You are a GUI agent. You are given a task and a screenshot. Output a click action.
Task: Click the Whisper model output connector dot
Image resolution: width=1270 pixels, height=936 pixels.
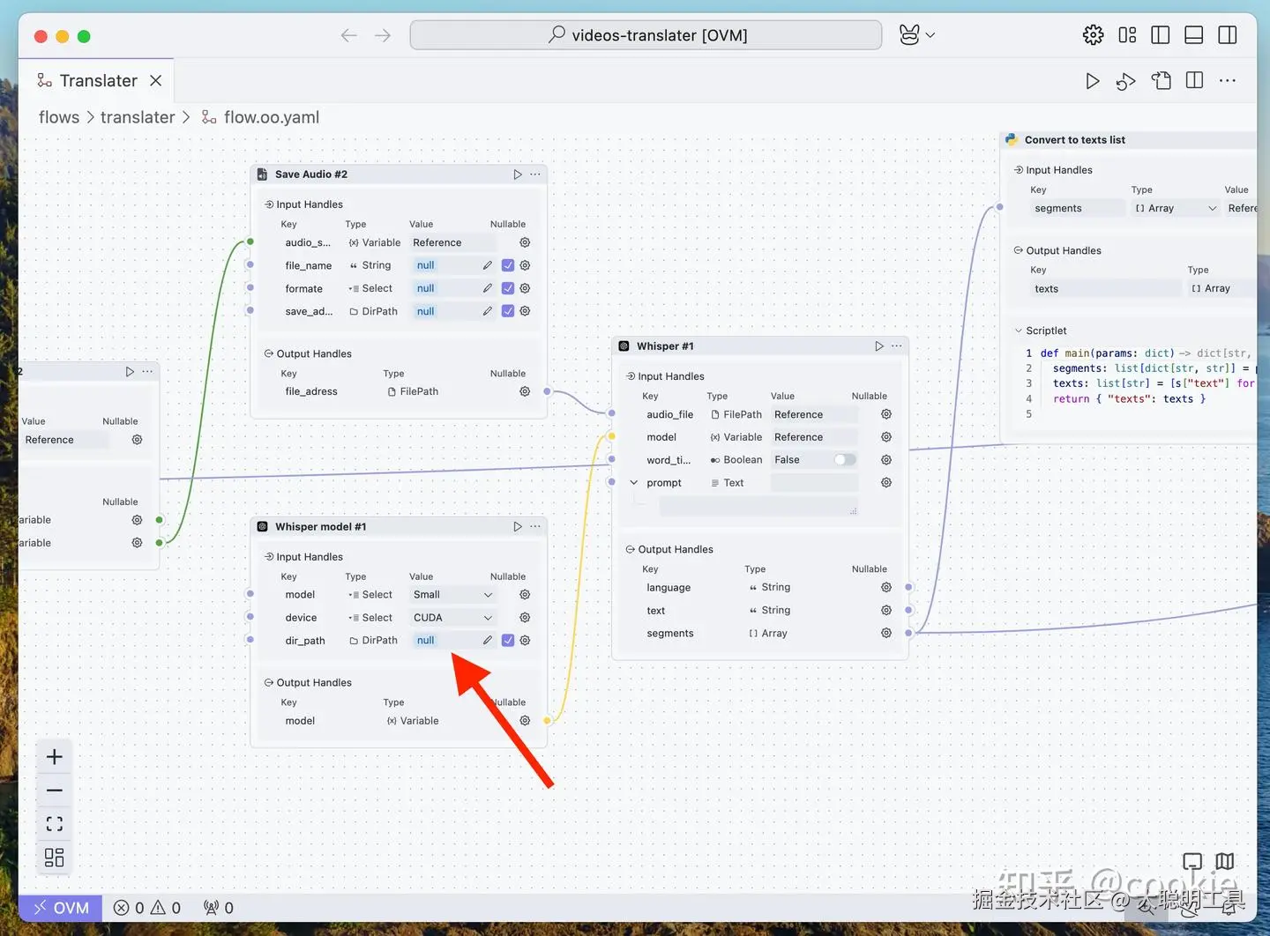point(548,721)
